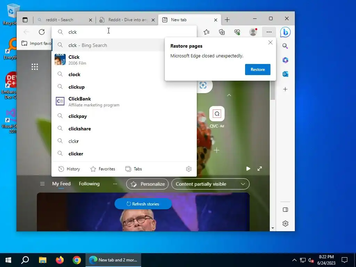Viewport: 356px width, 267px height.
Task: Click the Restore button
Action: pyautogui.click(x=258, y=70)
